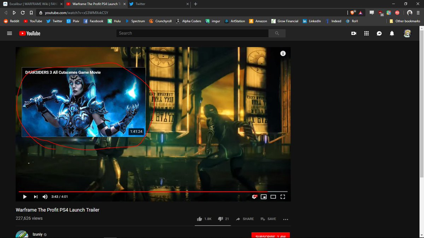
Task: Open Hulu bookmark
Action: click(x=114, y=21)
